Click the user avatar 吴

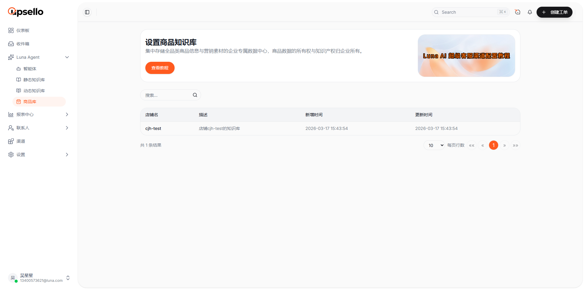[13, 278]
